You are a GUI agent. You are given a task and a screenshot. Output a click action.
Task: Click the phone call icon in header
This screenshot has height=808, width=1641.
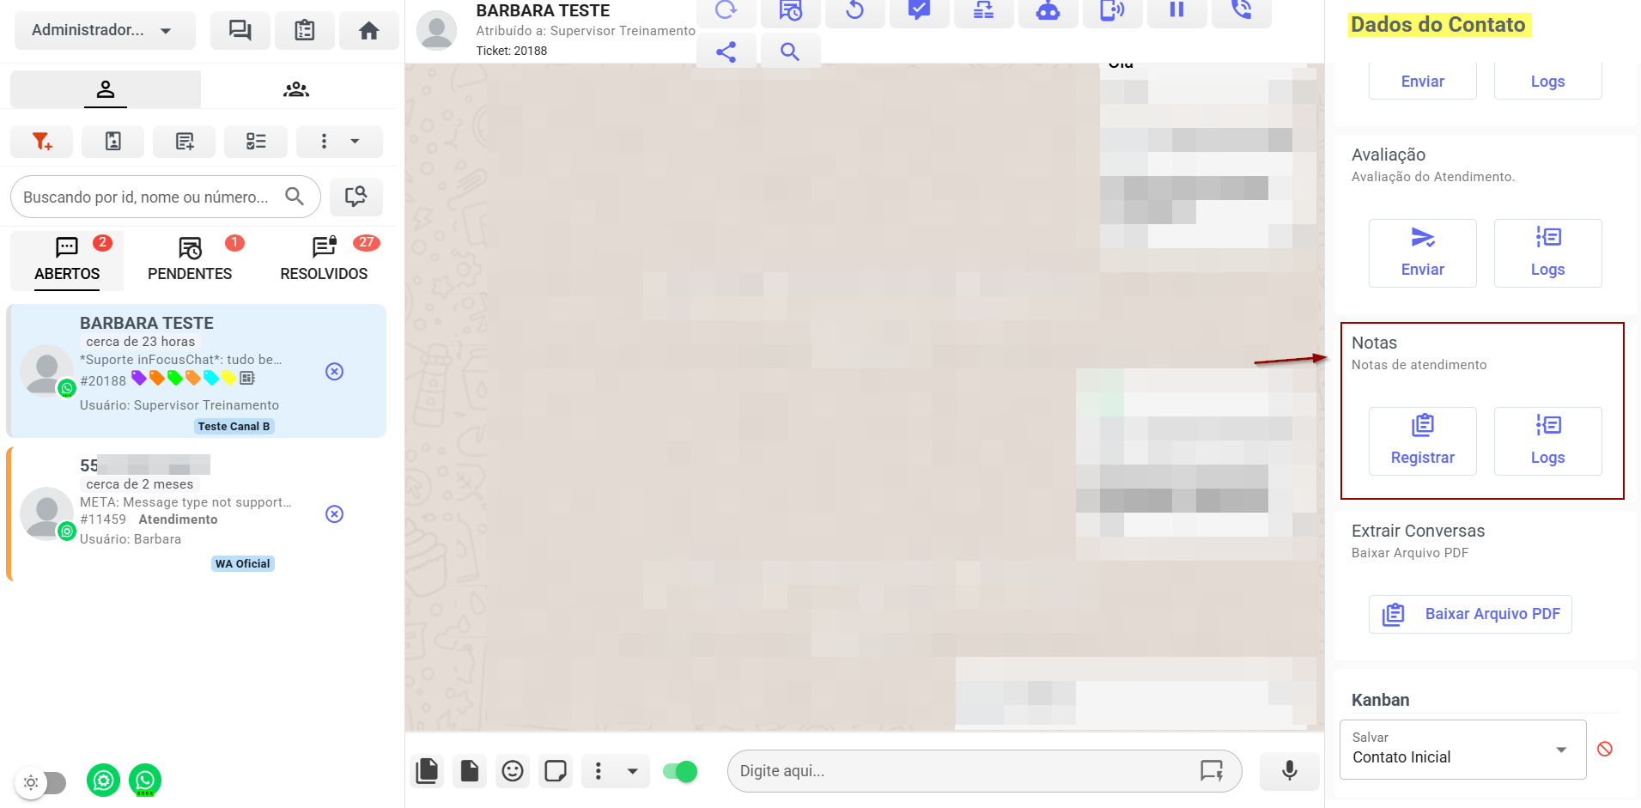[1241, 10]
